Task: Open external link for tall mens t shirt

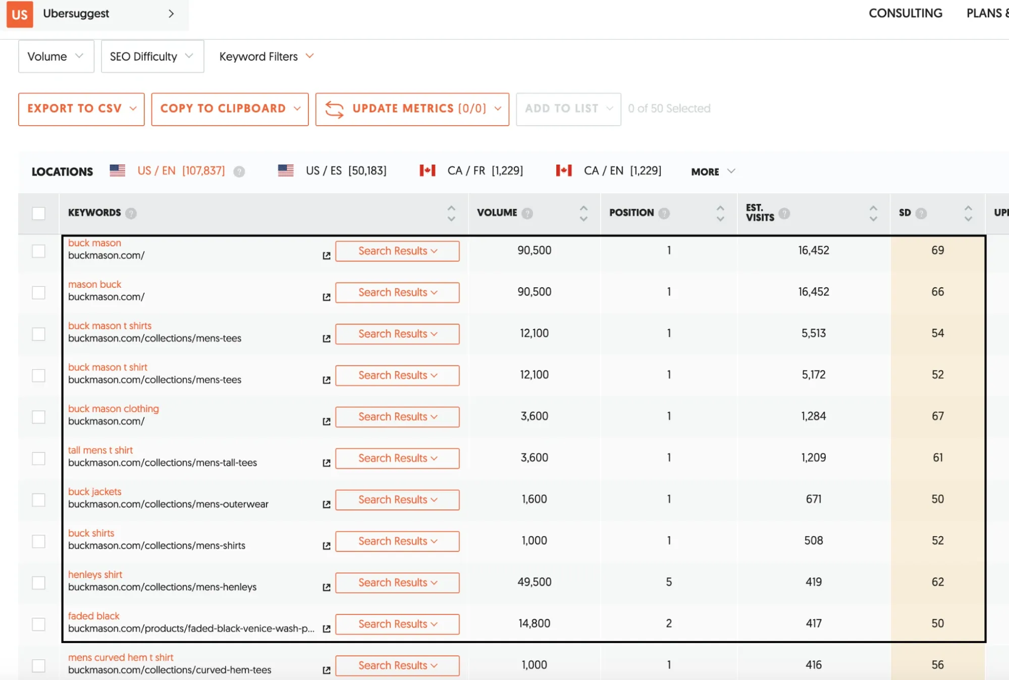Action: tap(327, 463)
